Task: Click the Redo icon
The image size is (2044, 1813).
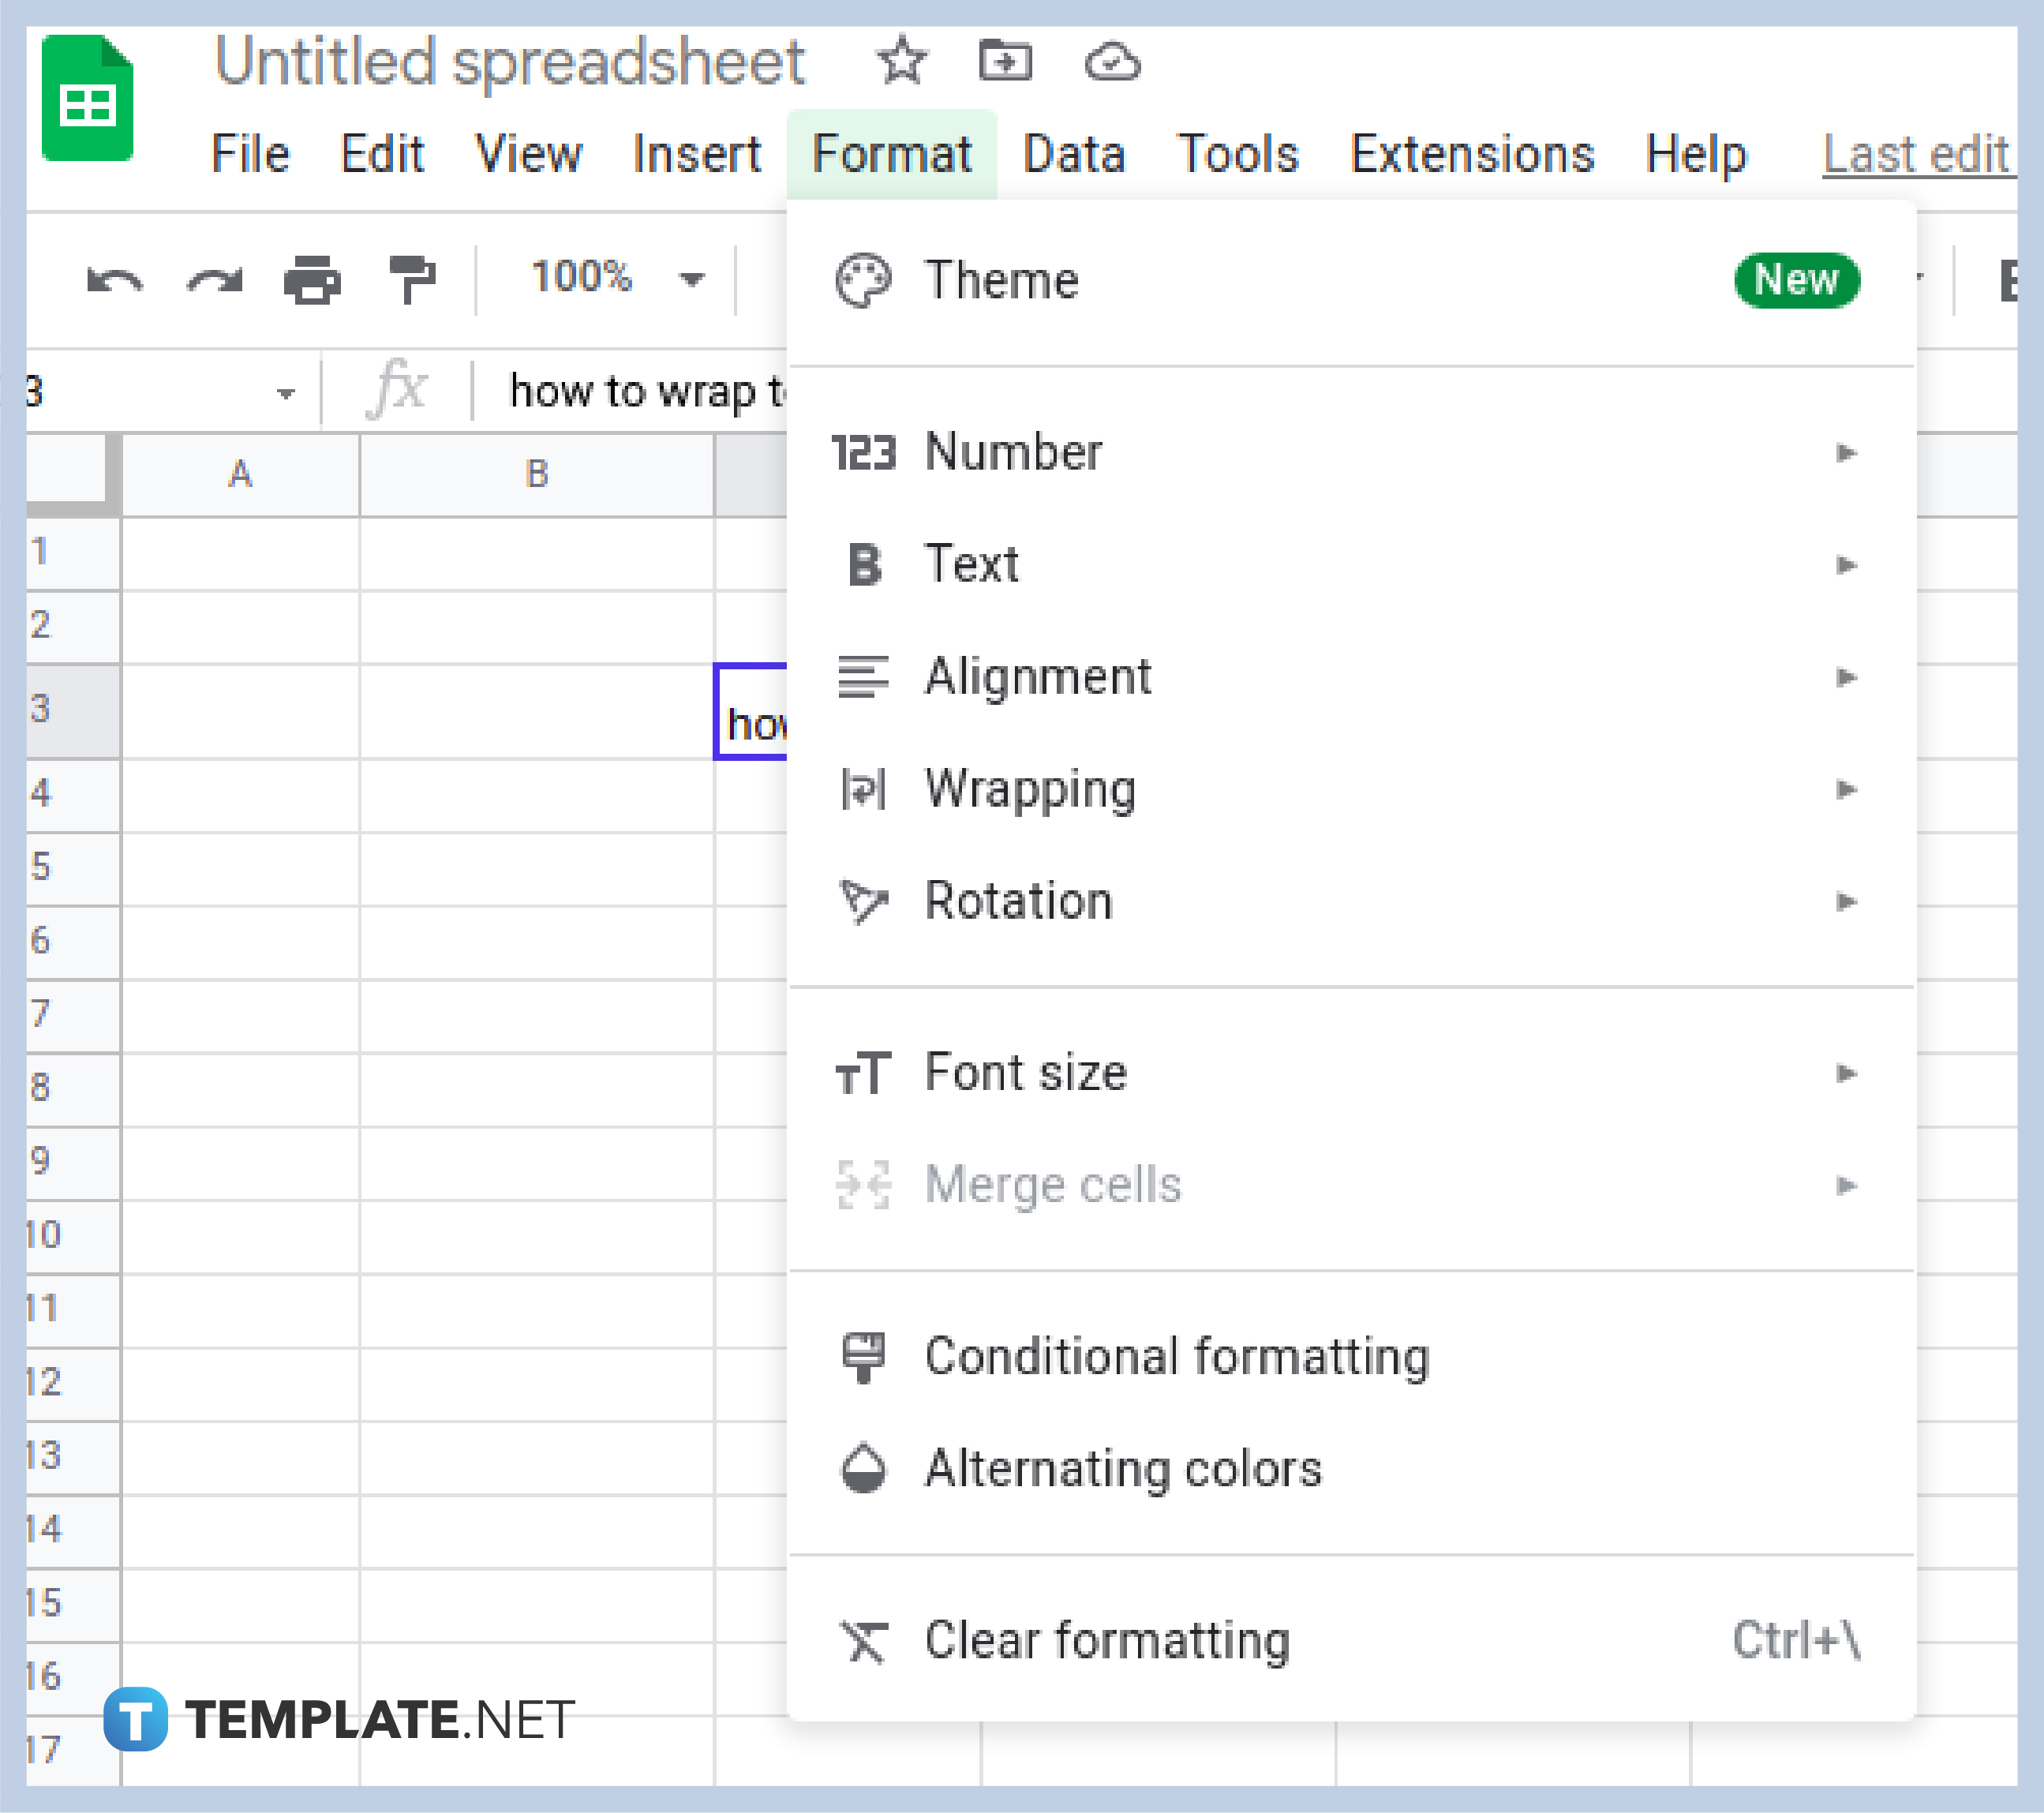Action: 213,280
